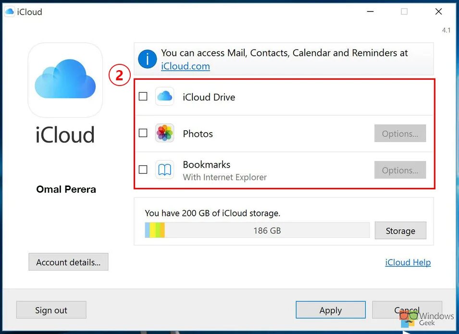Viewport: 459px width, 334px height.
Task: Open the Storage management button
Action: pos(400,231)
